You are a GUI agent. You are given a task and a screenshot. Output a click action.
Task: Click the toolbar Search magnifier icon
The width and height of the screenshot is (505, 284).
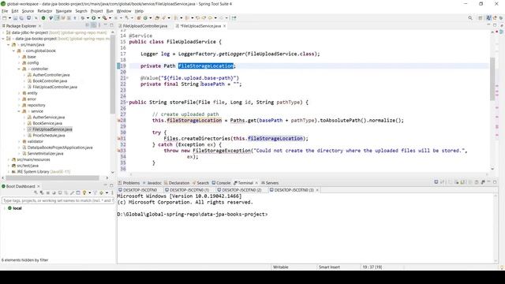[x=470, y=18]
